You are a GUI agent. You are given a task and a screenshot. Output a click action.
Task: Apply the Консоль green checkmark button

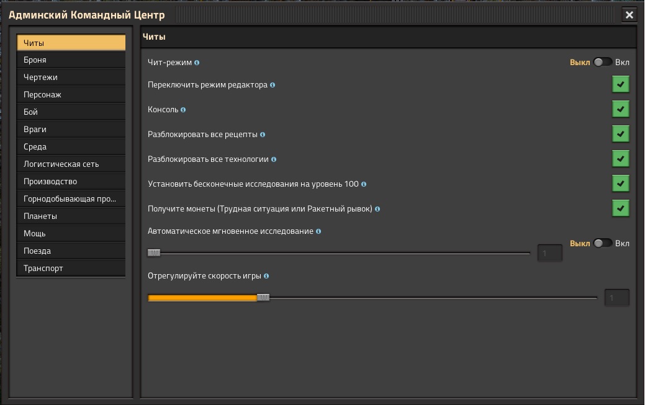620,109
